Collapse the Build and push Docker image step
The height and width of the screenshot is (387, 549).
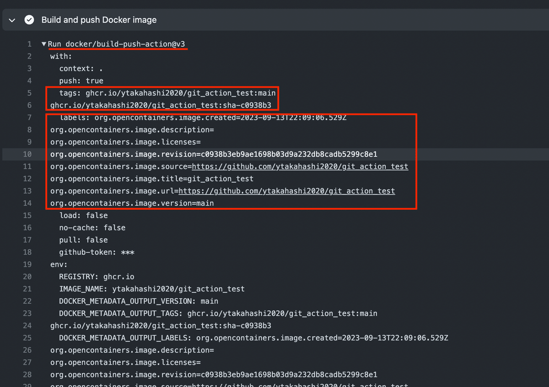12,20
